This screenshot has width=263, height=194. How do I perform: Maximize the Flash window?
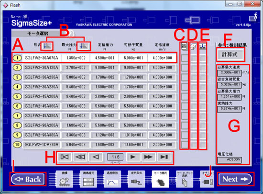point(240,4)
